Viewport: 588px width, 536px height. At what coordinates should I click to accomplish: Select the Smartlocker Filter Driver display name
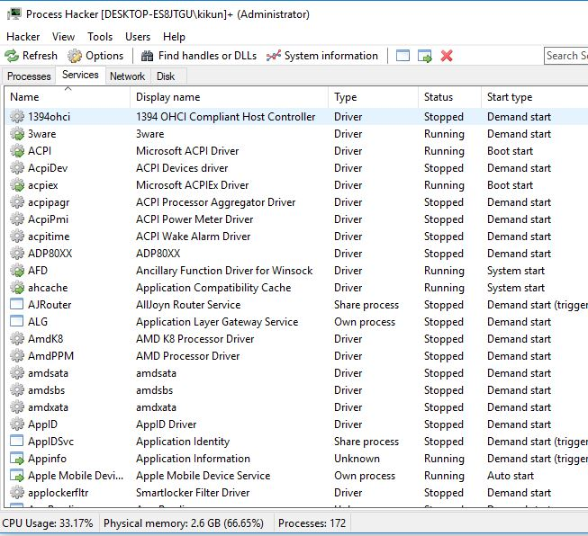[193, 493]
